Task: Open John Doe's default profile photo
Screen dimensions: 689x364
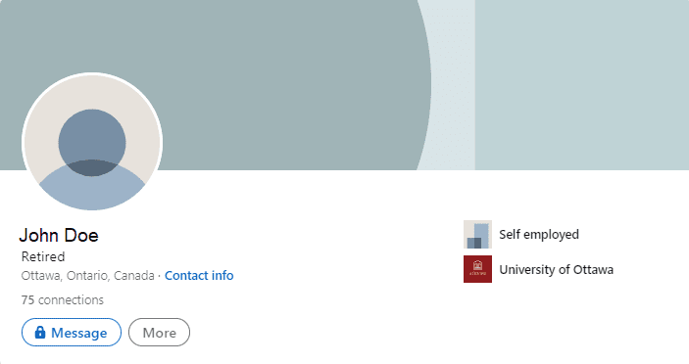Action: click(x=92, y=142)
